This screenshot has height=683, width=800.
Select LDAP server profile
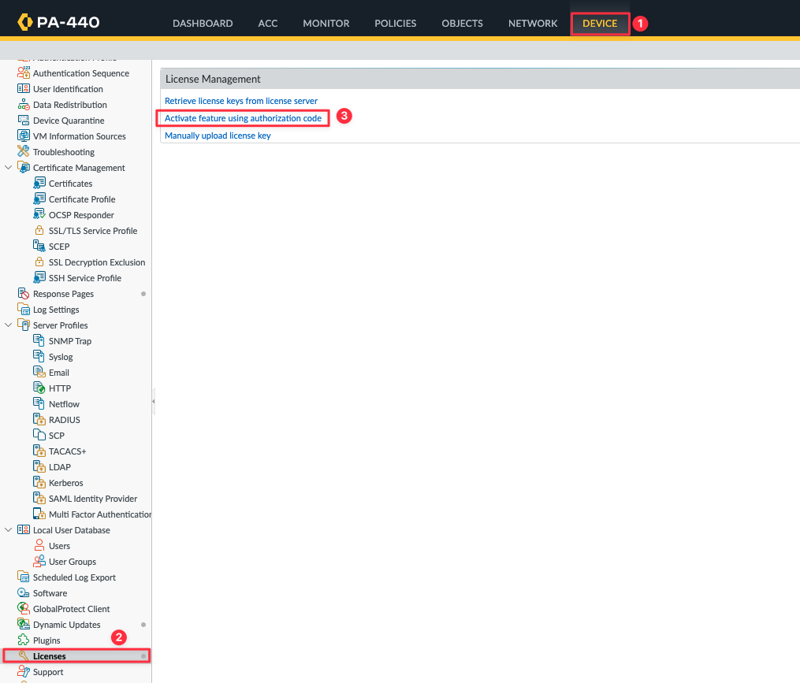[60, 467]
